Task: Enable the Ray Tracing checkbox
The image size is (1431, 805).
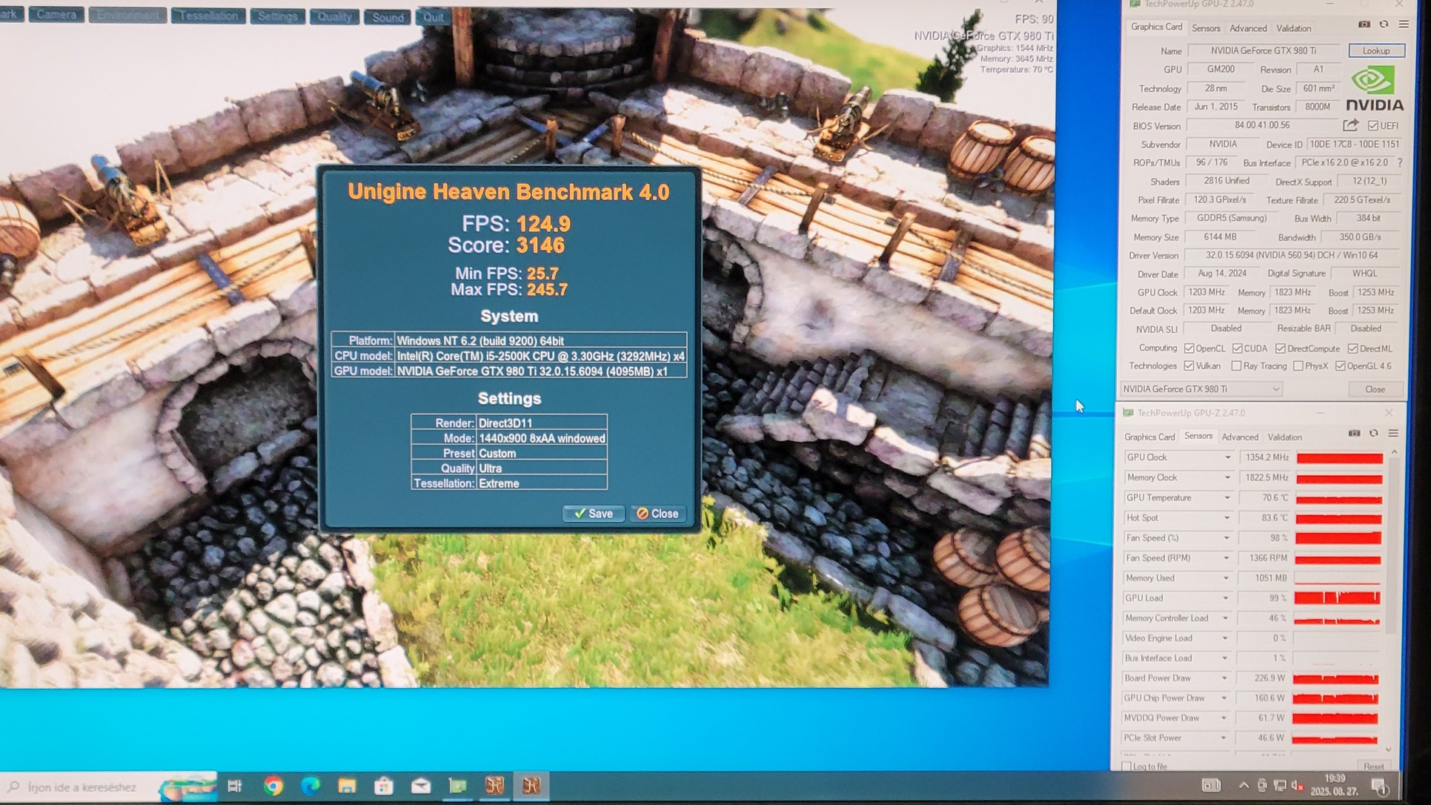Action: click(1236, 366)
